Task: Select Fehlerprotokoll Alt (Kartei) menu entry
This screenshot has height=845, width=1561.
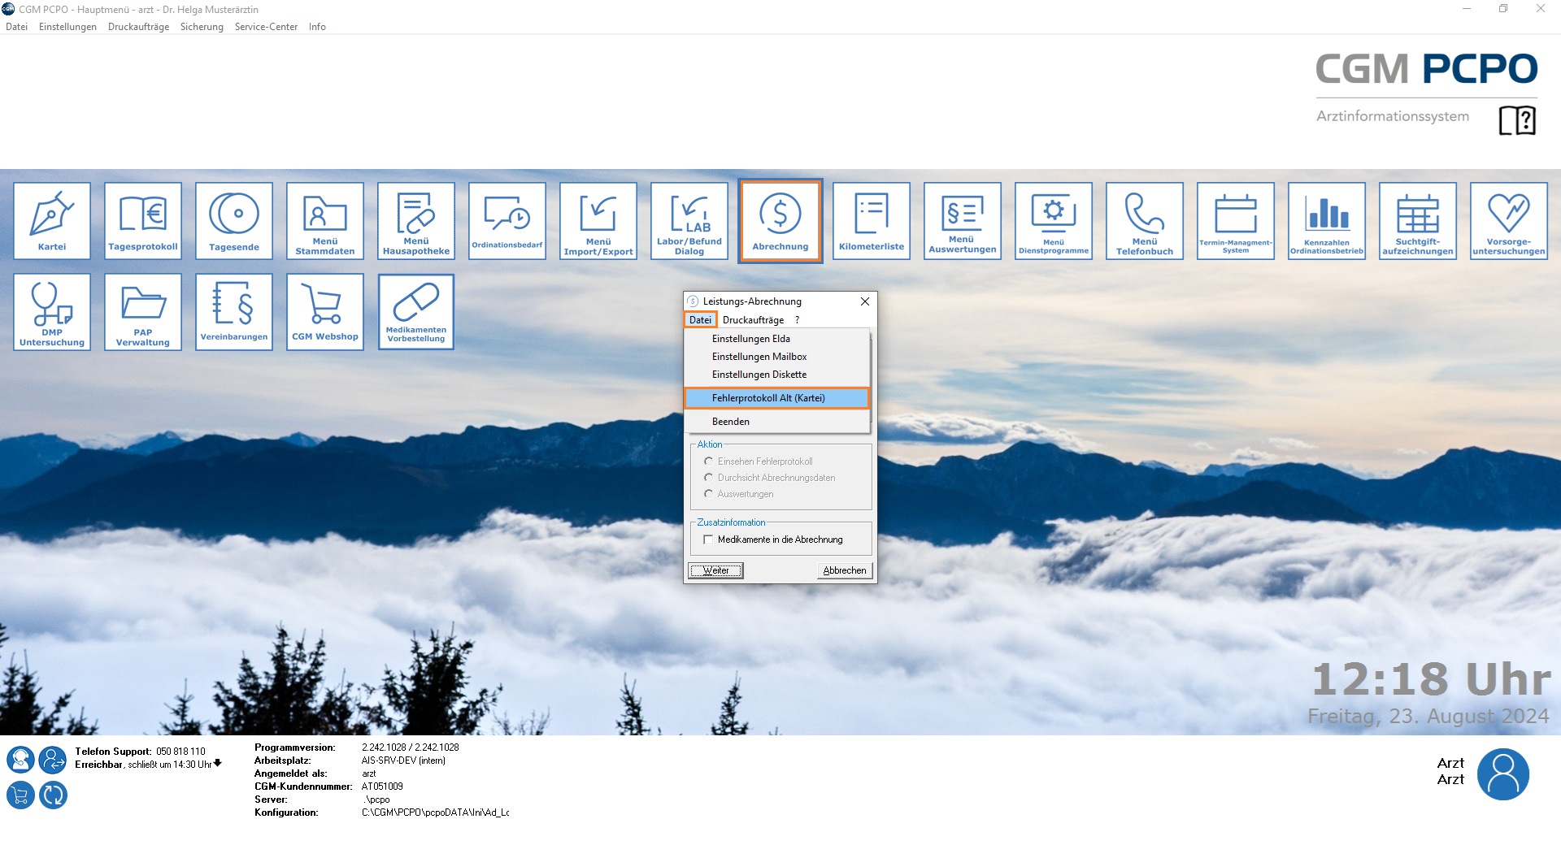Action: [768, 398]
